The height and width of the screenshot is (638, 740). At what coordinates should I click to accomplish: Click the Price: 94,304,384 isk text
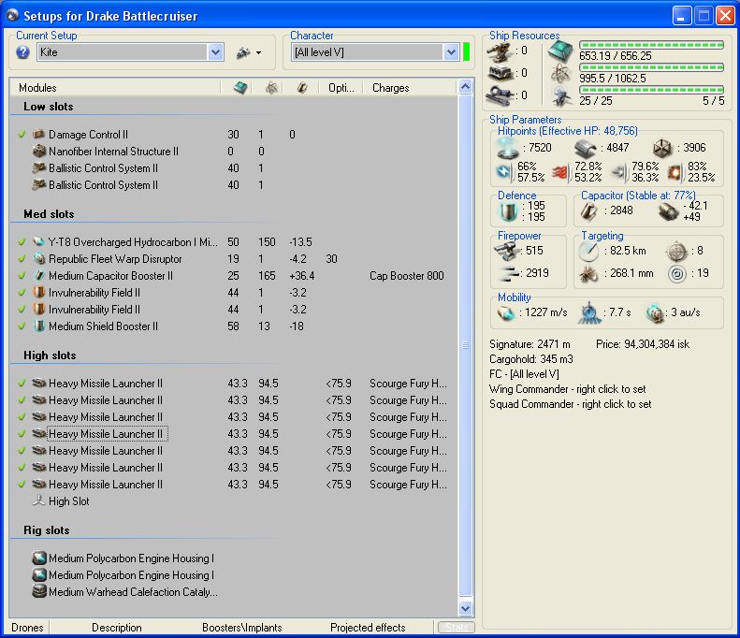pyautogui.click(x=643, y=344)
